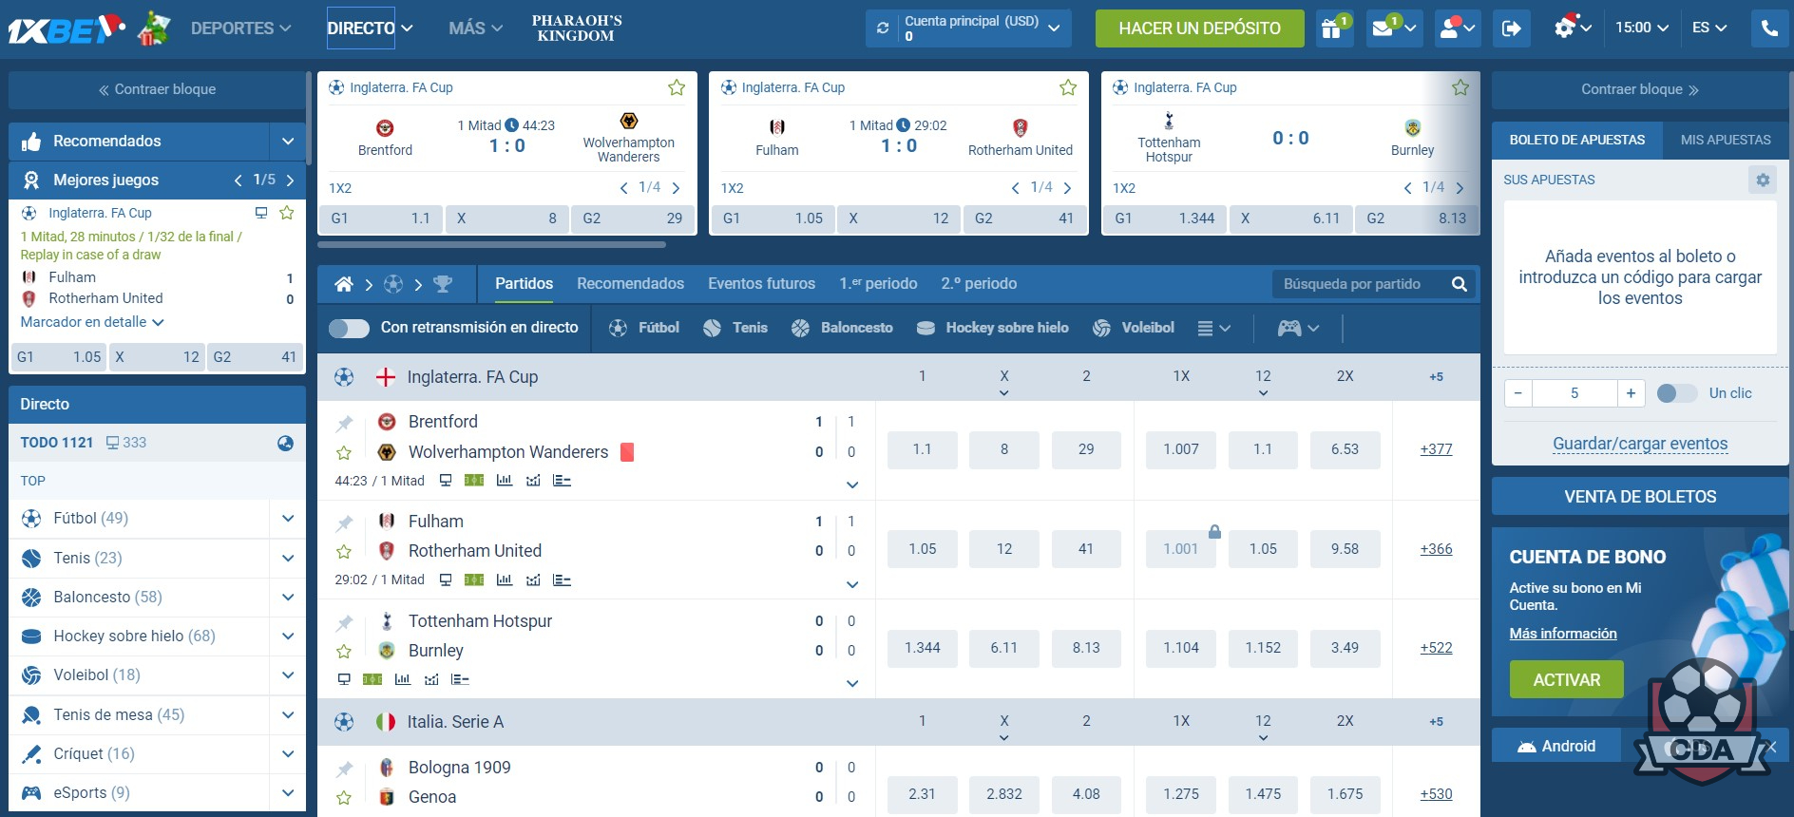Click Búsqueda por partido search field
The image size is (1794, 817).
[x=1360, y=284]
